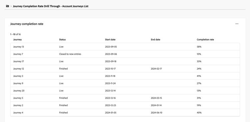Click the Journey 2 entry
The image size is (250, 122).
click(125, 105)
